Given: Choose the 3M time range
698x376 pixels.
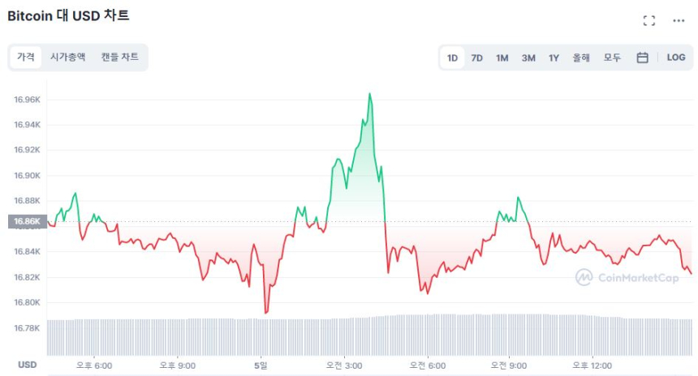Looking at the screenshot, I should coord(528,58).
